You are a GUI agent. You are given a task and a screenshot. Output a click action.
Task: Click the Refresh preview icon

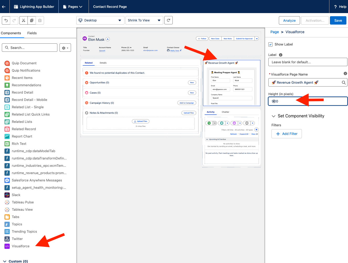[x=168, y=20]
